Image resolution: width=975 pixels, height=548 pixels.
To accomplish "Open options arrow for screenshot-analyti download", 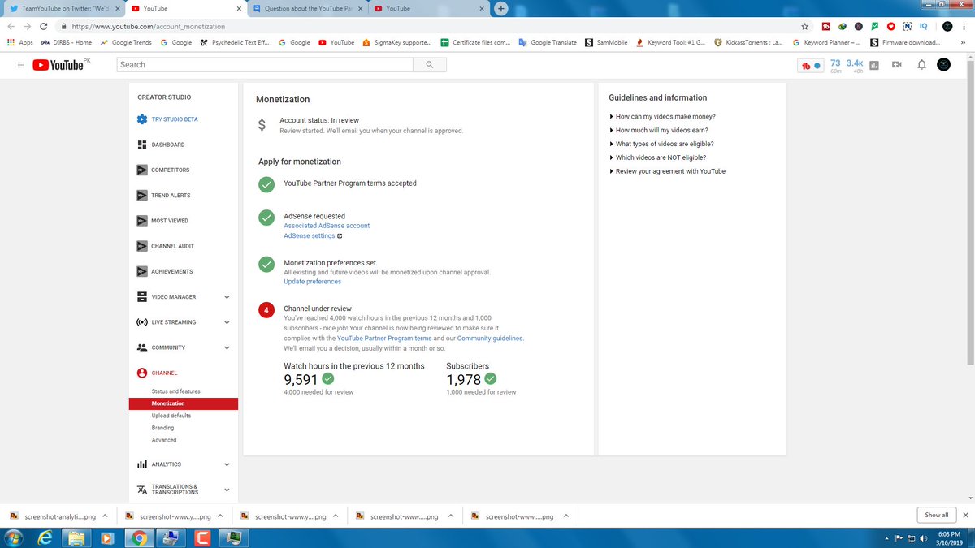I will point(106,516).
